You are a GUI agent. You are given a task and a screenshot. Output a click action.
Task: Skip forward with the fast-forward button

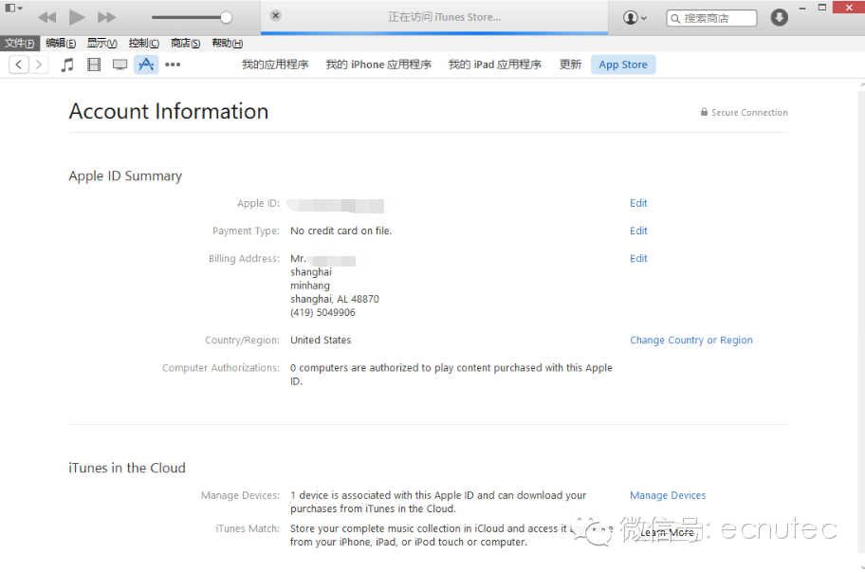coord(106,18)
